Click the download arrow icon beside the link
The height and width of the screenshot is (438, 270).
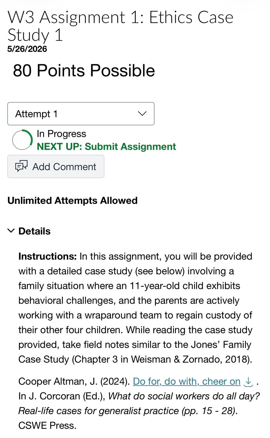click(248, 382)
